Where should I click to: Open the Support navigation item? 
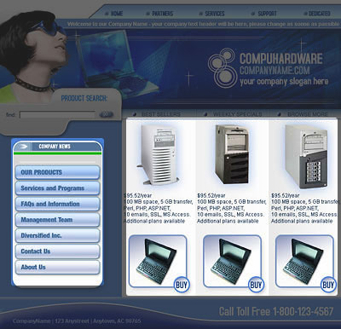click(264, 14)
